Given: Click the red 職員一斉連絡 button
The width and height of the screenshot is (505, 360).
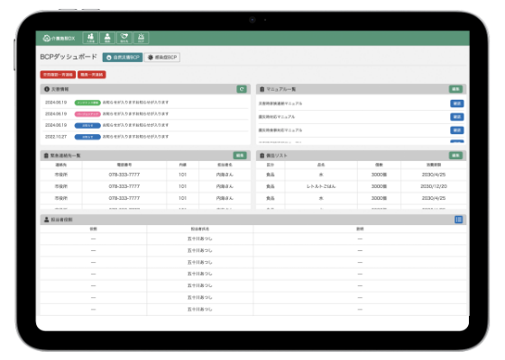Looking at the screenshot, I should [92, 75].
